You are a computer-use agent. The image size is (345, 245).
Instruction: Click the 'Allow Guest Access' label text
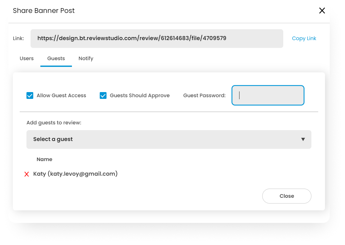[61, 95]
